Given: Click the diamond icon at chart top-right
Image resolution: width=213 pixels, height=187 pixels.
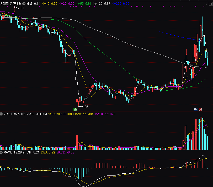Looking at the screenshot, I should (206, 3).
